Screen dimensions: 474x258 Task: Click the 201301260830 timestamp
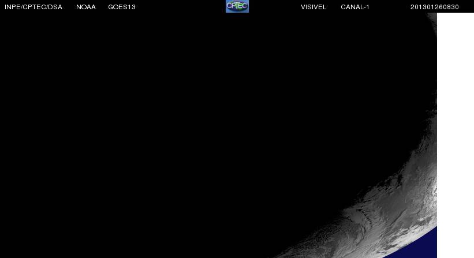tap(434, 7)
